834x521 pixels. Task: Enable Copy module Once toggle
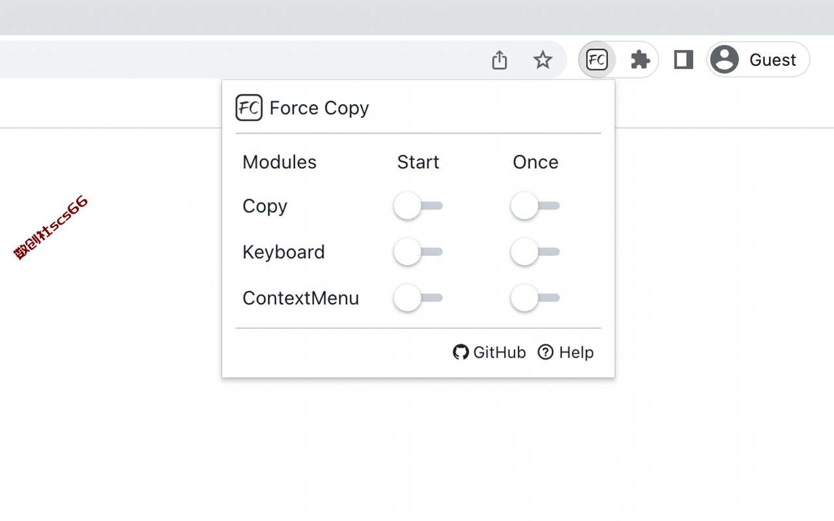536,206
